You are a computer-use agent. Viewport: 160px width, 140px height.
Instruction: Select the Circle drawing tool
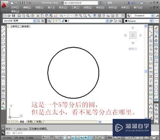3,53
